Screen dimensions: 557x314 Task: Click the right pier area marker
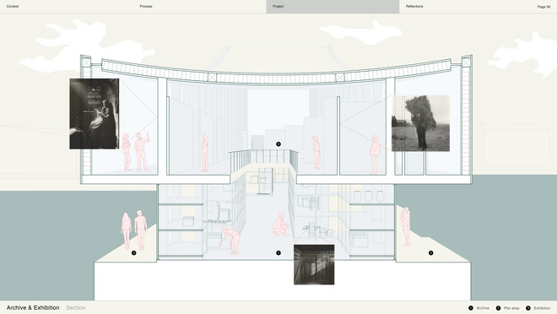coord(431,253)
